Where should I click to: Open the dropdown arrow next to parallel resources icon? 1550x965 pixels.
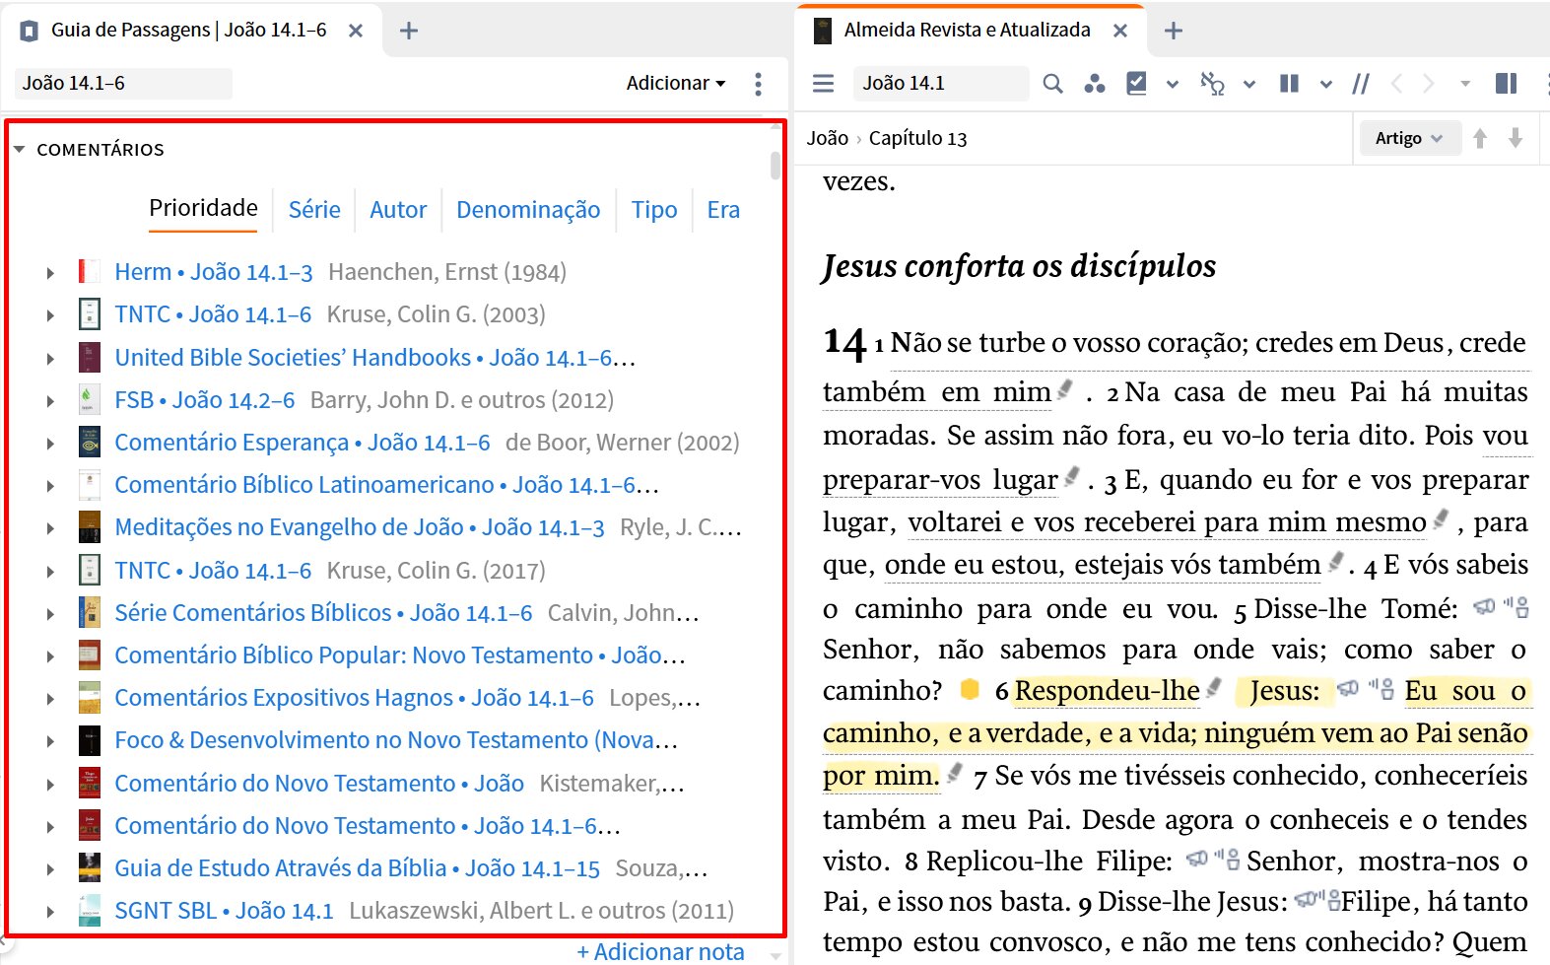(1326, 85)
